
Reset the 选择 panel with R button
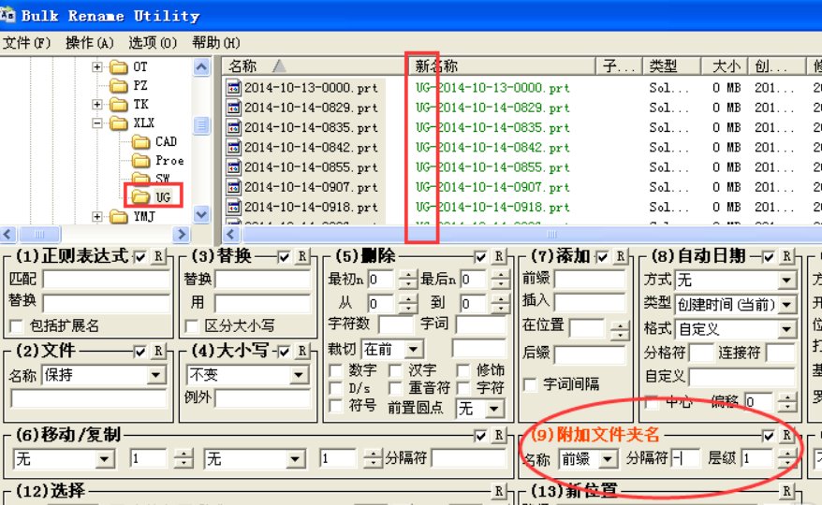click(499, 491)
